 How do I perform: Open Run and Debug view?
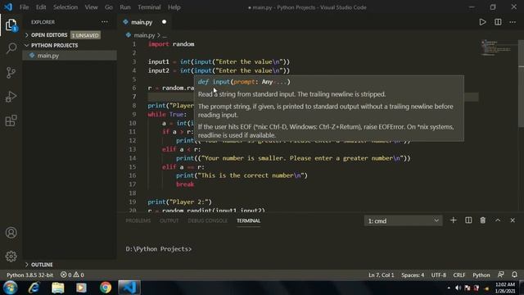(11, 97)
